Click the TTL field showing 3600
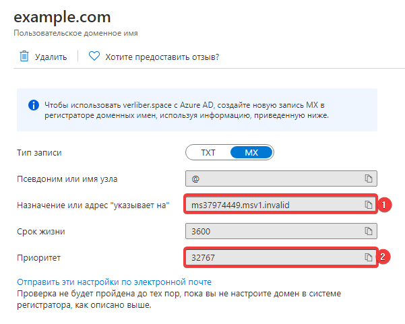This screenshot has width=405, height=324. point(273,231)
